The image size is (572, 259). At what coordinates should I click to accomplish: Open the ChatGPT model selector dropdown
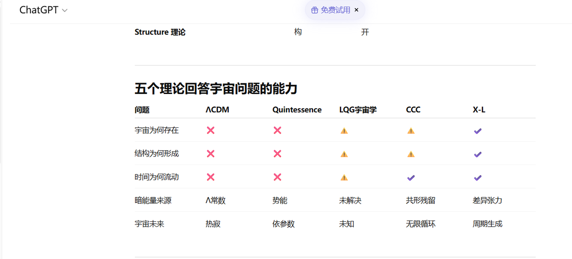click(x=43, y=10)
